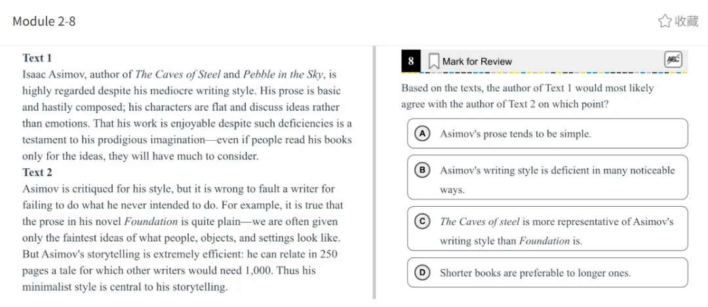Viewport: 708px width, 307px height.
Task: Click the Mark for Review text
Action: click(477, 62)
